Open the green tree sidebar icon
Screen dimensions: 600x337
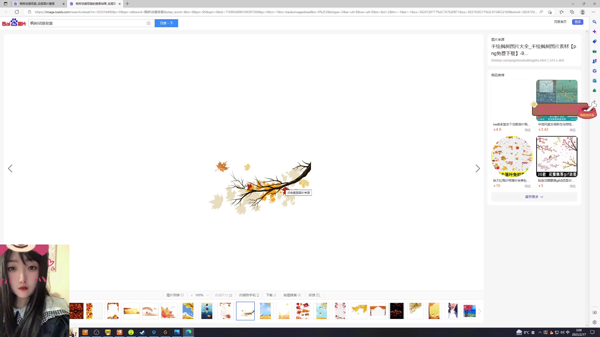coord(594,90)
